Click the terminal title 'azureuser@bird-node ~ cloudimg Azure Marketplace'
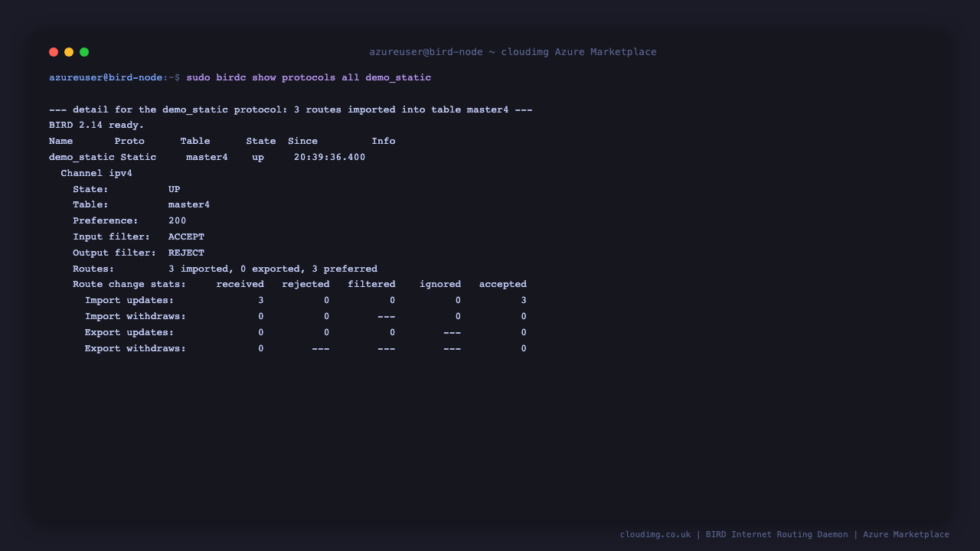Screen dimensions: 980x551 click(x=513, y=52)
